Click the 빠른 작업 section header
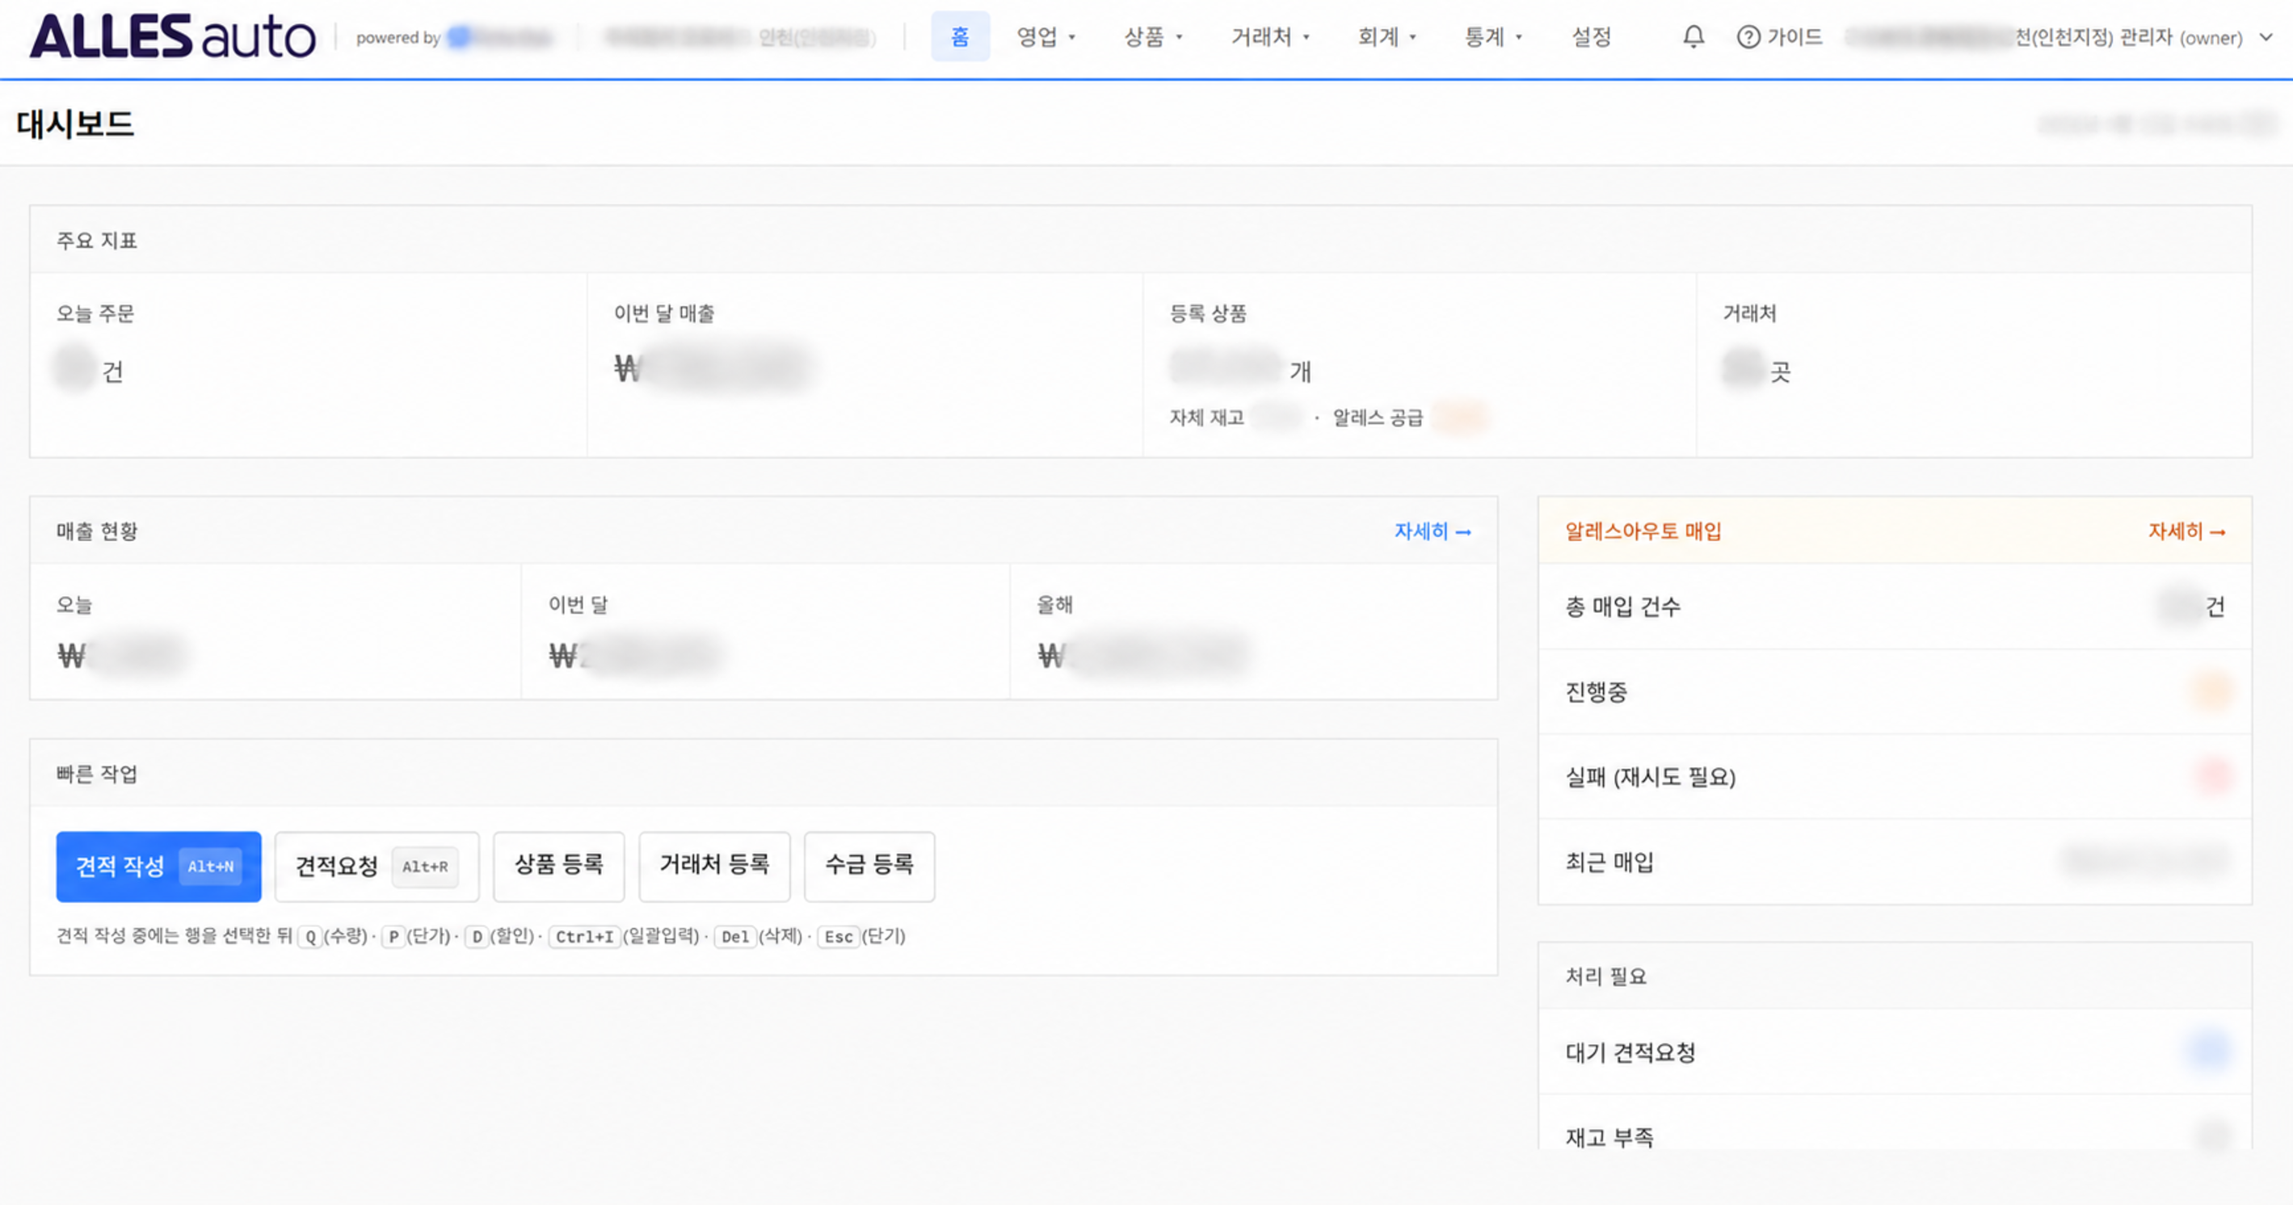Image resolution: width=2293 pixels, height=1205 pixels. click(764, 774)
